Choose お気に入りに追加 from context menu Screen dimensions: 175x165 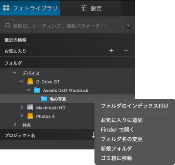[121, 120]
